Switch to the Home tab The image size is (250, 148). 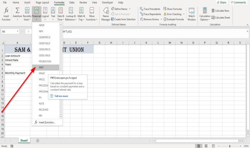16,2
